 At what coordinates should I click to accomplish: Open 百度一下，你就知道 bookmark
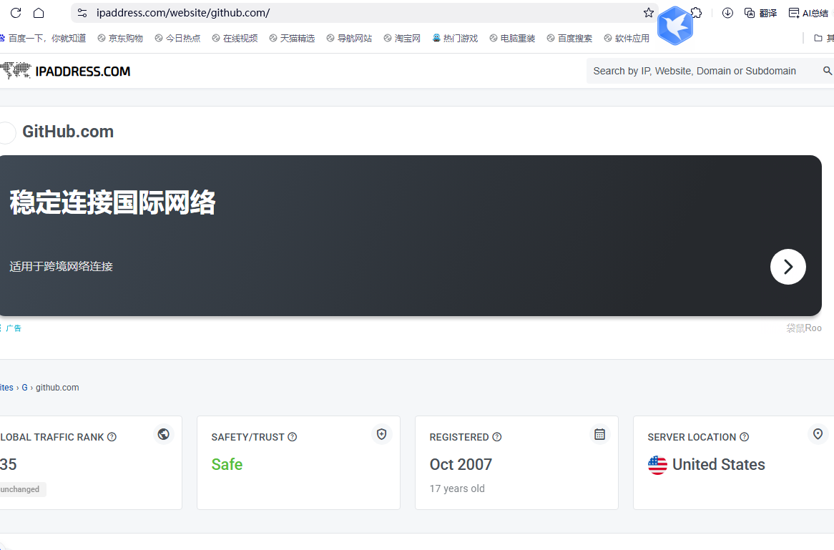(x=43, y=39)
